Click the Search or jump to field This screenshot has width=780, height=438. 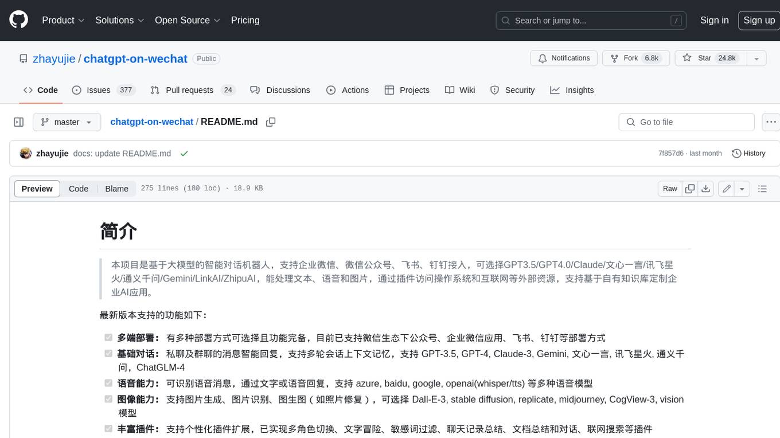(591, 20)
